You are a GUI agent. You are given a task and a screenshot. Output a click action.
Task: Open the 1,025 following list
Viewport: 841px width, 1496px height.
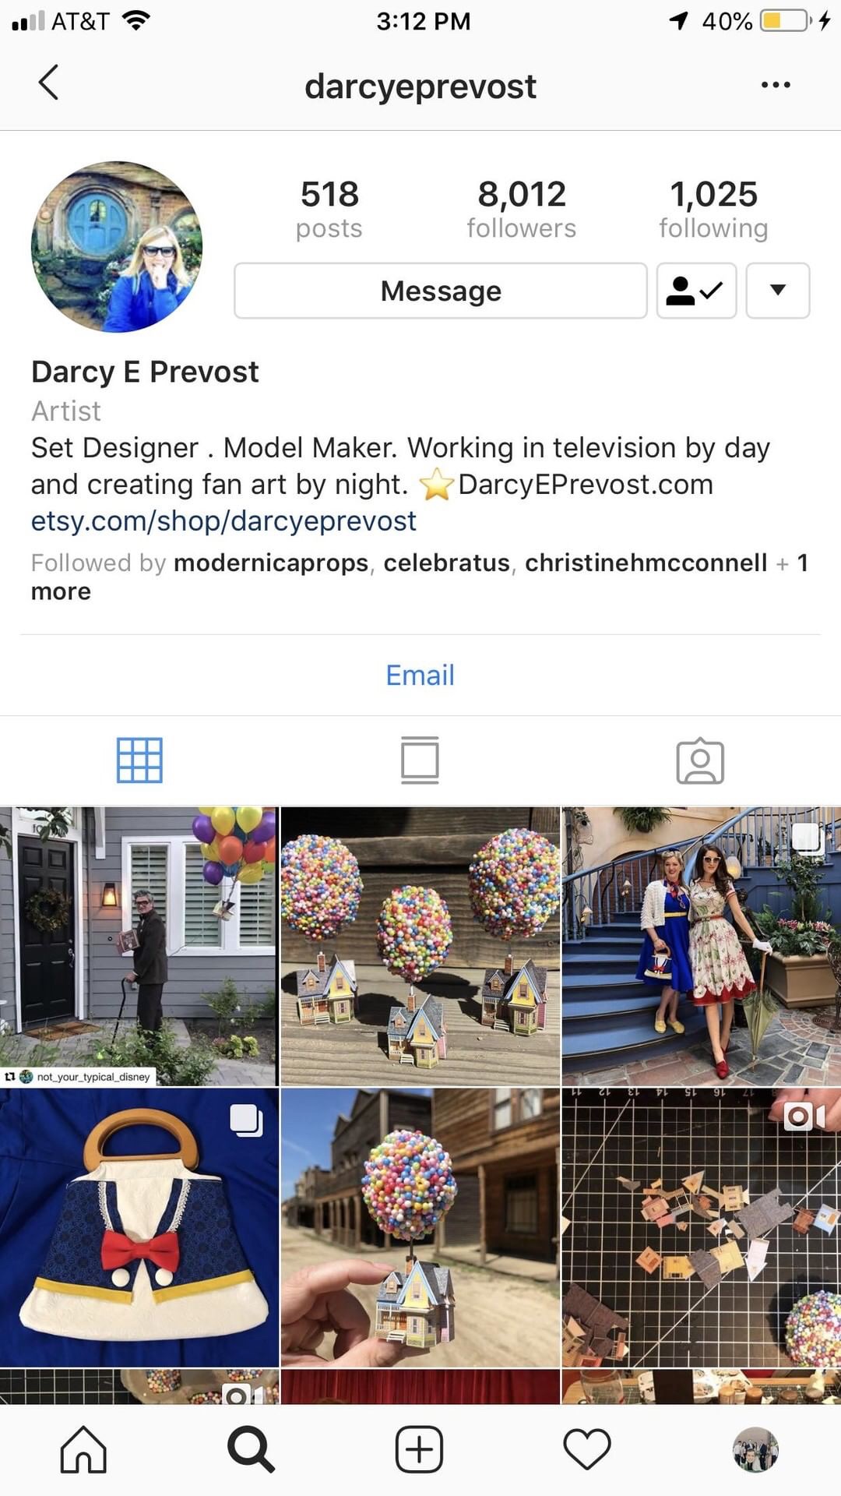pos(713,209)
